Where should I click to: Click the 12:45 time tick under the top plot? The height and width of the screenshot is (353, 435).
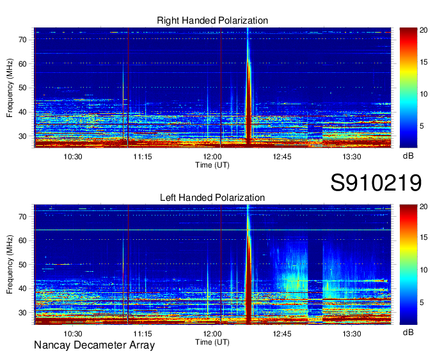(282, 157)
